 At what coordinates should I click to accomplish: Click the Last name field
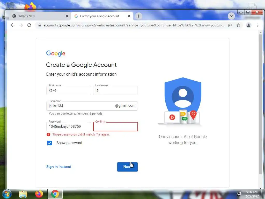[x=115, y=90]
